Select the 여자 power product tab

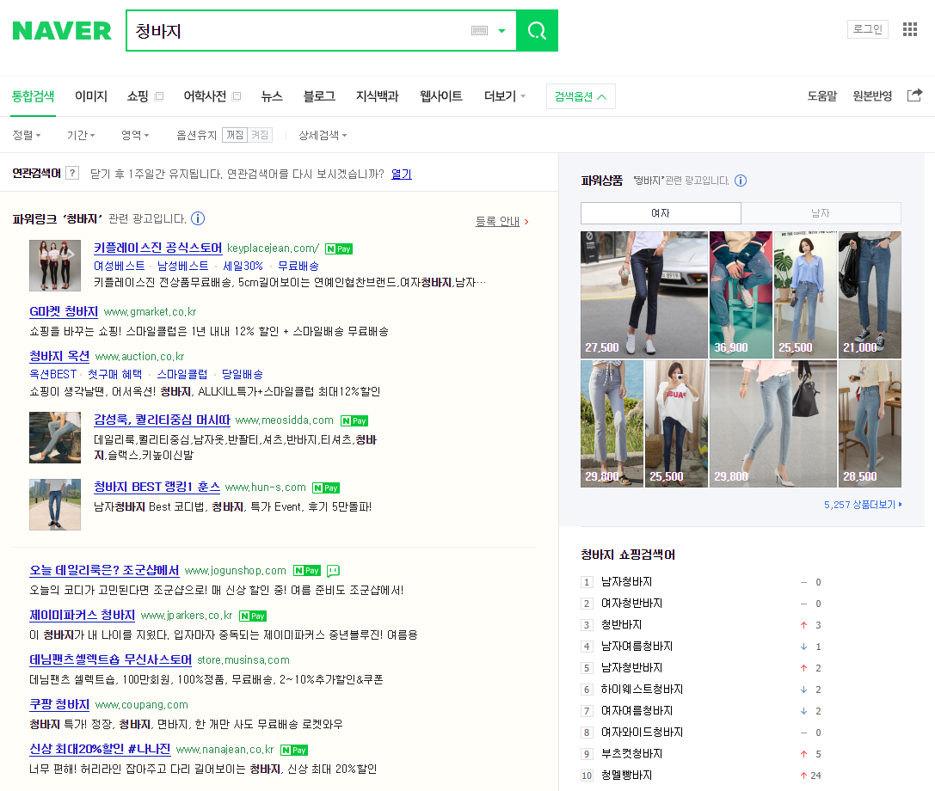pyautogui.click(x=661, y=213)
